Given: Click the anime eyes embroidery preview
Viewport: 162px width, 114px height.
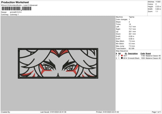Looking at the screenshot, I should pyautogui.click(x=58, y=63).
